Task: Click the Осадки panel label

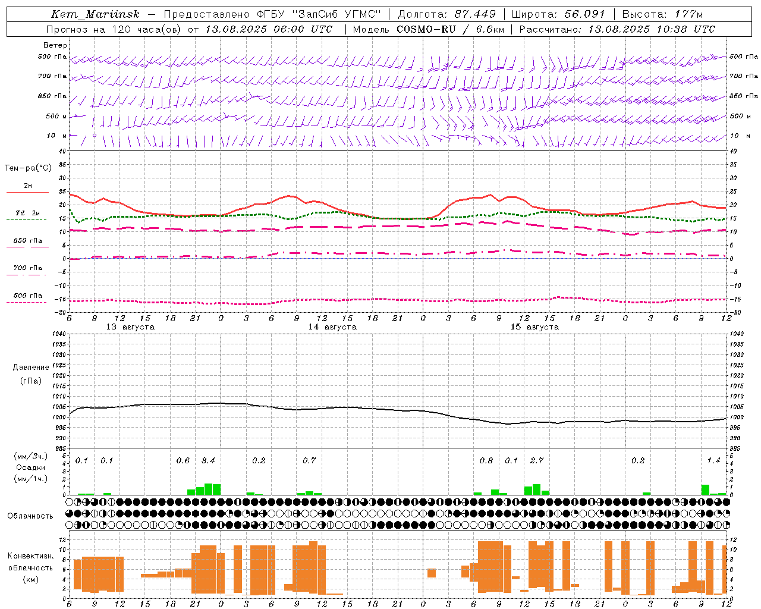Action: (x=31, y=467)
